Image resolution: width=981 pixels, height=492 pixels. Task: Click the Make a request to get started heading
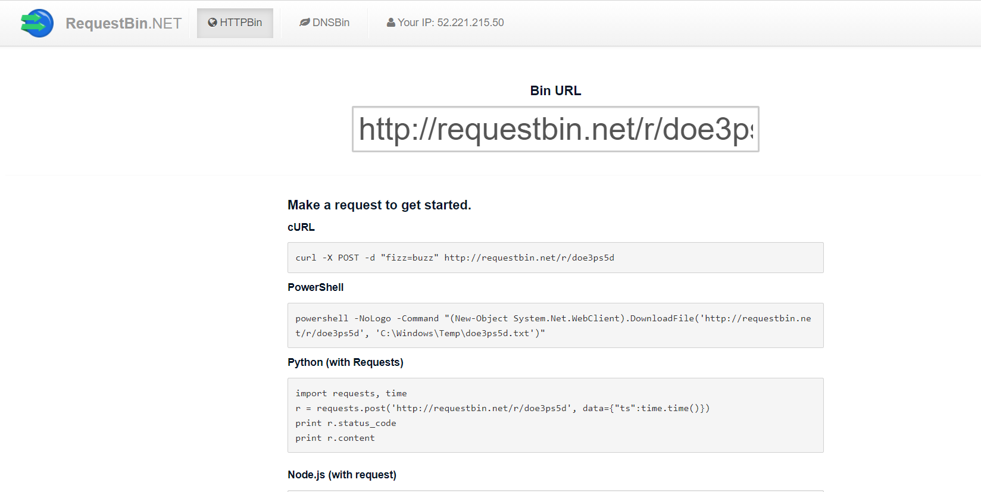[379, 205]
